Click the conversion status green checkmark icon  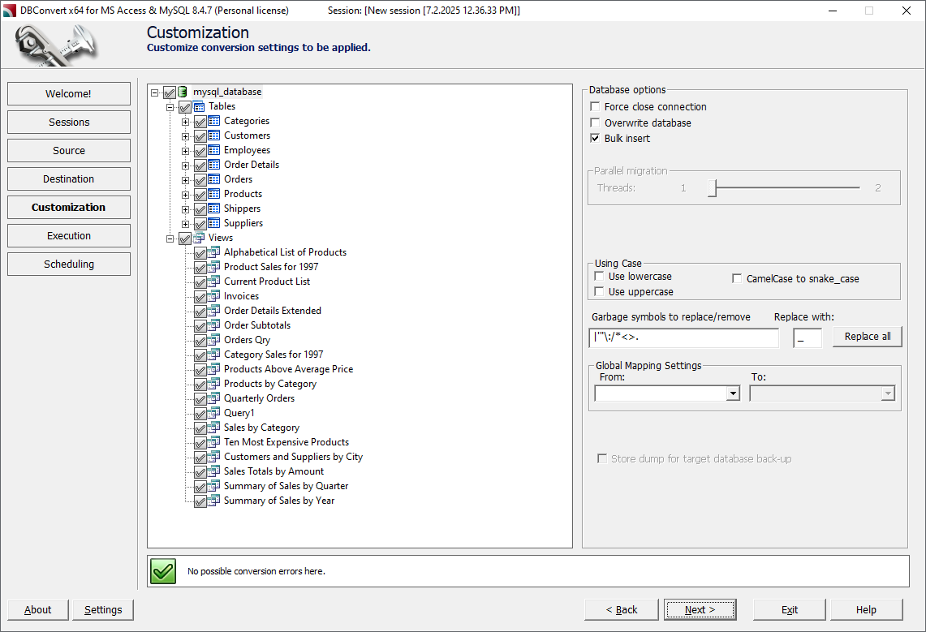point(162,571)
